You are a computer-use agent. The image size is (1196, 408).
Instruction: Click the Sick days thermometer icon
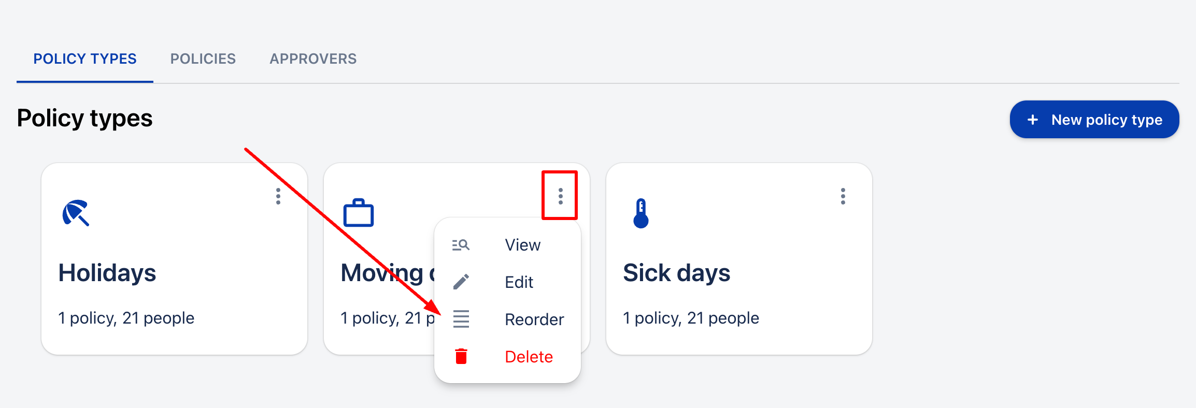click(641, 213)
